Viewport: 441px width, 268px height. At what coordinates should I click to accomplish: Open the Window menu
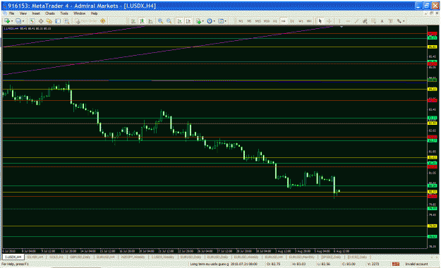[79, 13]
